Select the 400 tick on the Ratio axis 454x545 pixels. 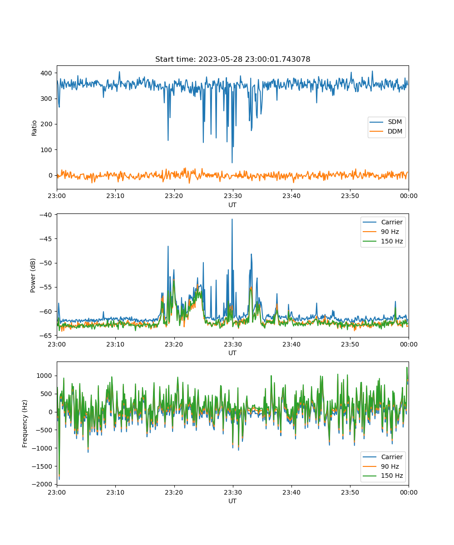[x=47, y=73]
